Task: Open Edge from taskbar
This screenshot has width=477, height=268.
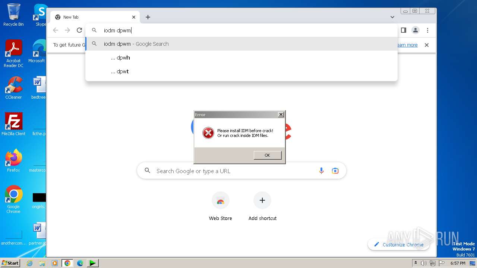Action: point(80,263)
